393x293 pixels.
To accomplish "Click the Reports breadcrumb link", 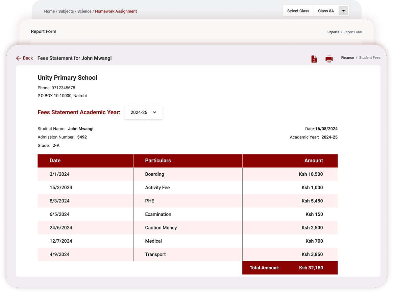I will pyautogui.click(x=333, y=32).
